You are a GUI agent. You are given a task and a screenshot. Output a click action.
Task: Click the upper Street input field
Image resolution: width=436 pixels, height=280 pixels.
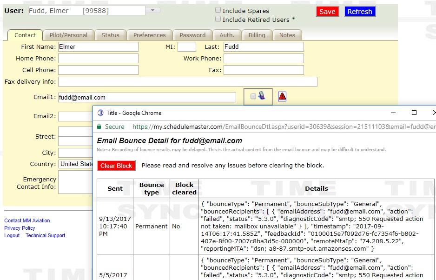75,131
